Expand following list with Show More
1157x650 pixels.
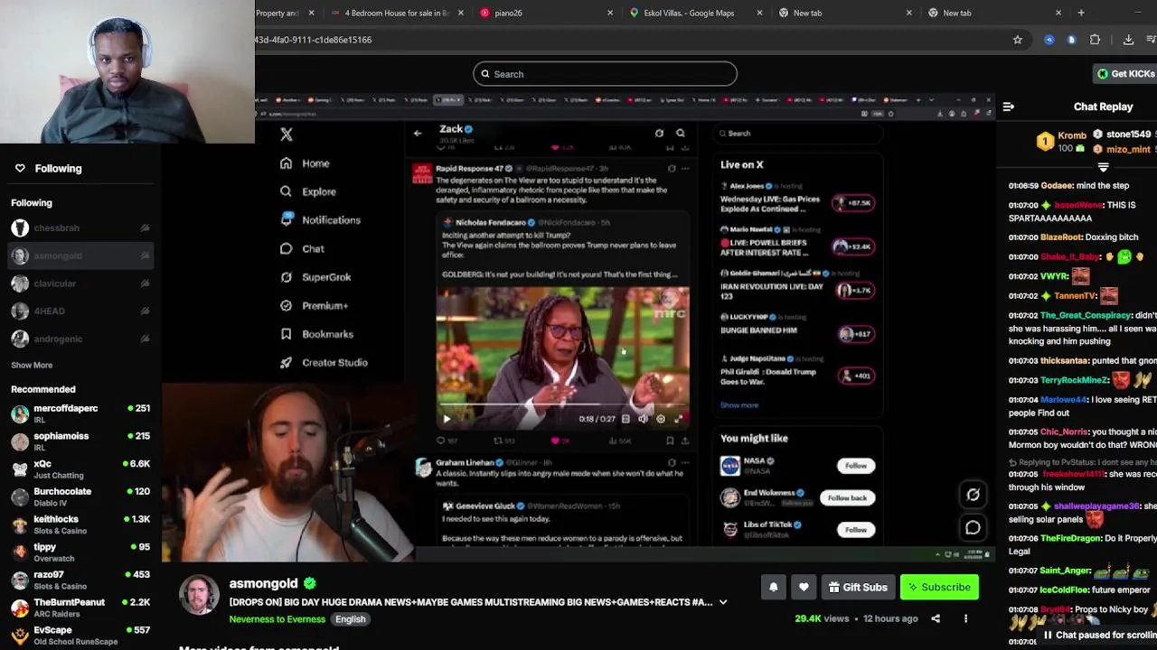[32, 365]
